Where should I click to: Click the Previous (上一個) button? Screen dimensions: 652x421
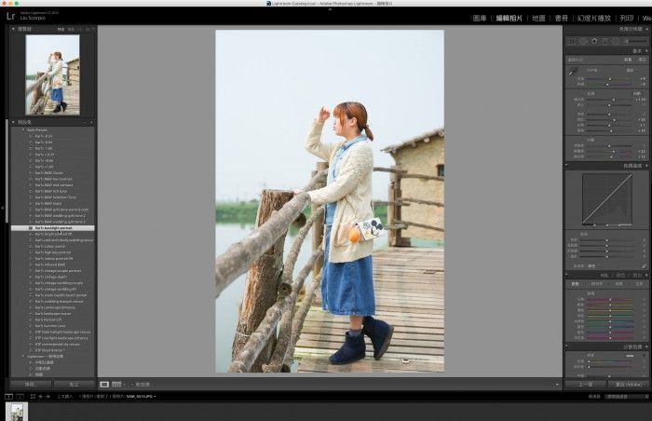[586, 385]
